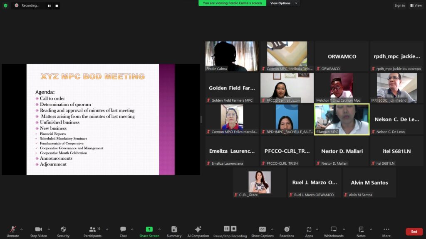Expand the arrow next to Participants
Image resolution: width=426 pixels, height=239 pixels.
(x=107, y=229)
